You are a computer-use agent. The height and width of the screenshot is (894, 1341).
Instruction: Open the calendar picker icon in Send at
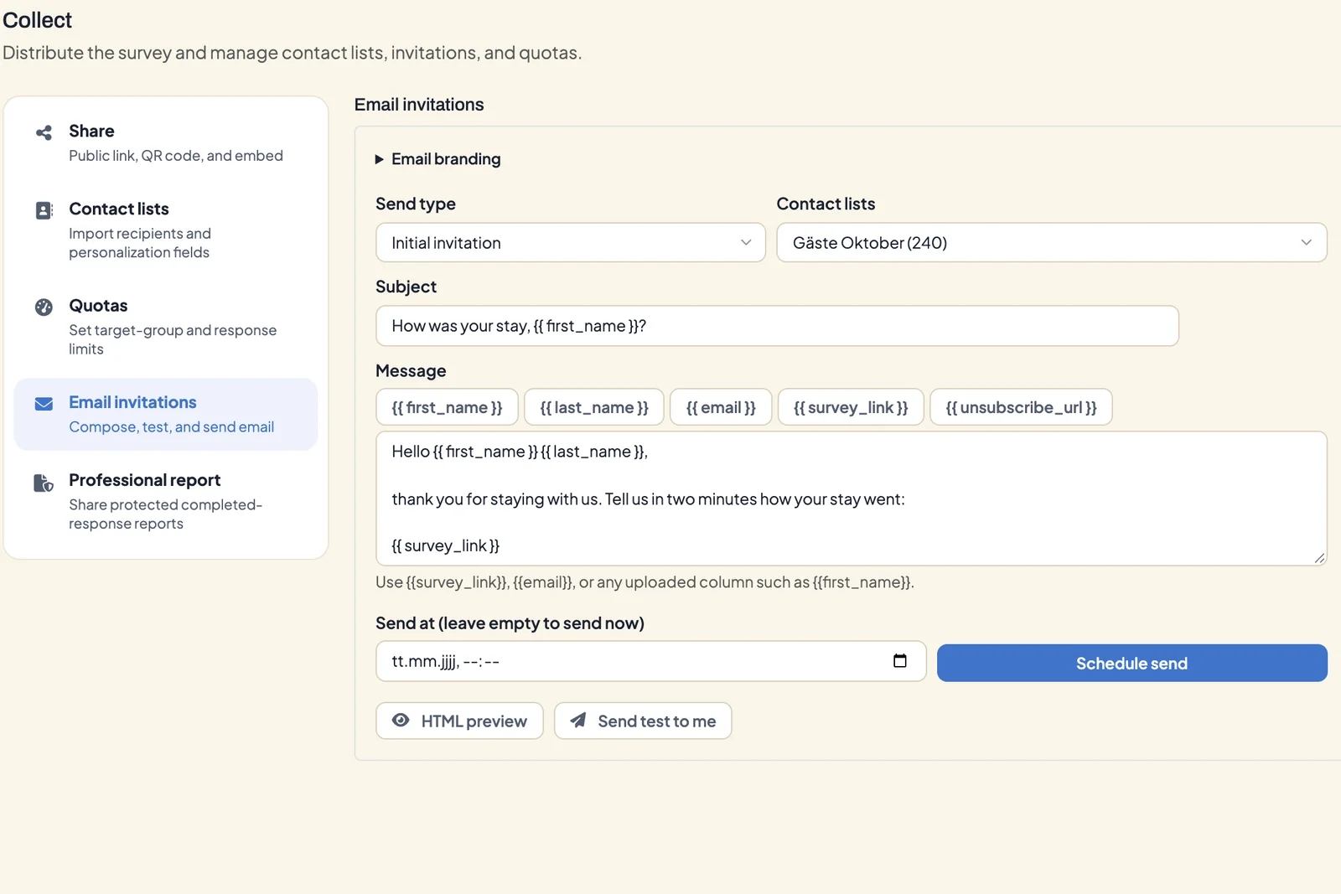[x=900, y=660]
